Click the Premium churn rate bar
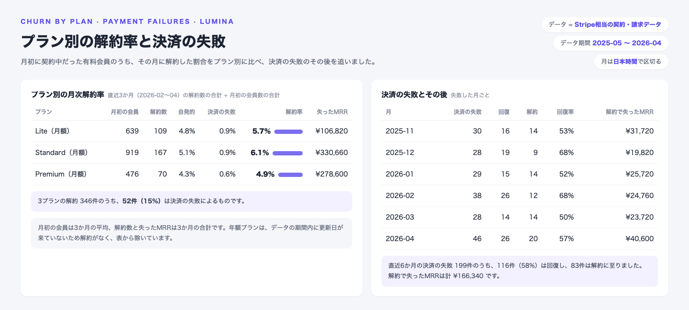The height and width of the screenshot is (310, 689). pos(290,175)
